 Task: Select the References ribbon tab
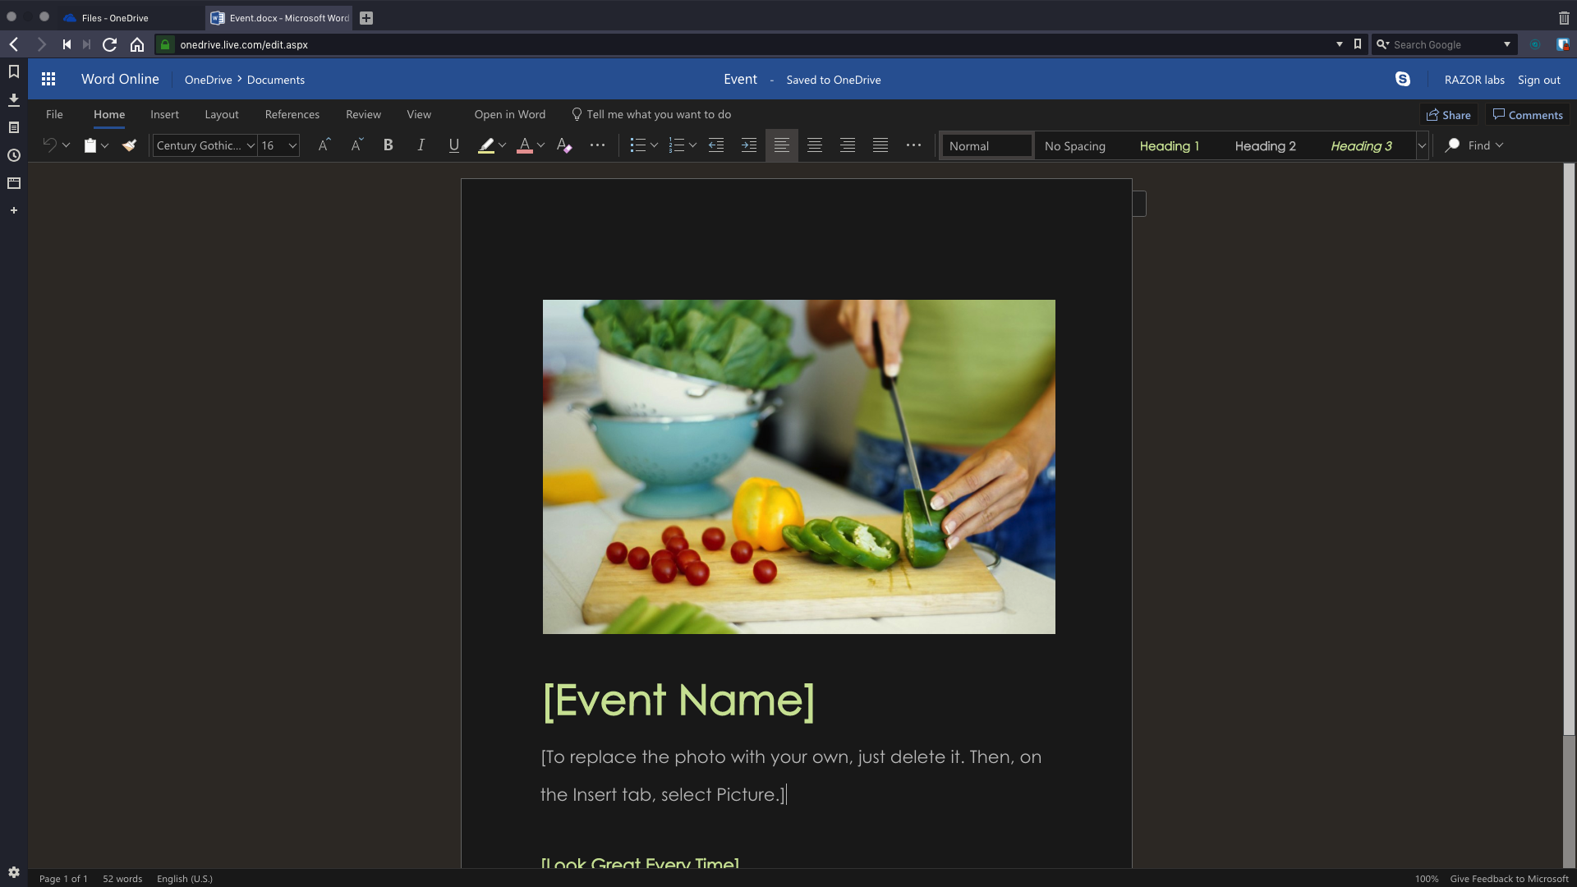(x=292, y=113)
